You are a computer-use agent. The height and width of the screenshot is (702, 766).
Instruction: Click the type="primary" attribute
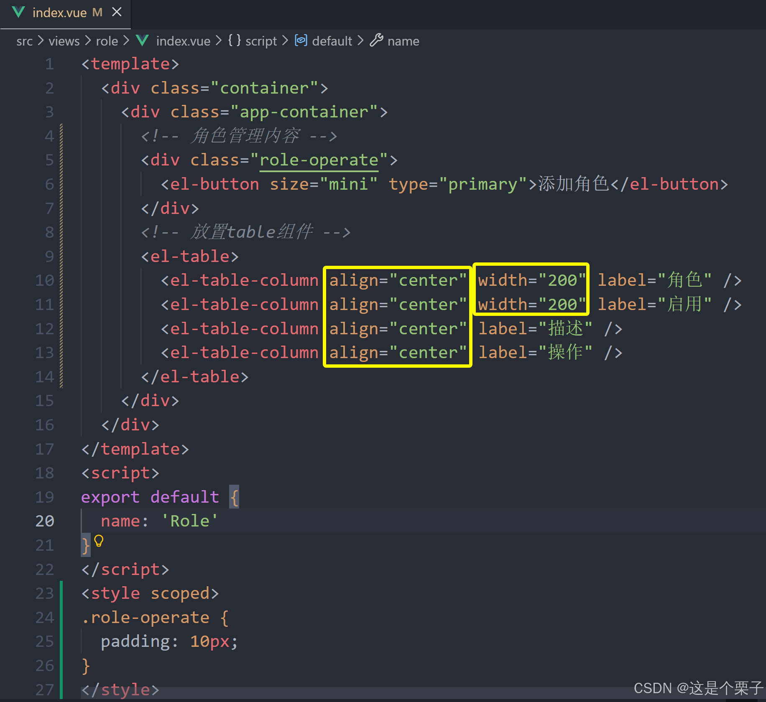(x=458, y=184)
